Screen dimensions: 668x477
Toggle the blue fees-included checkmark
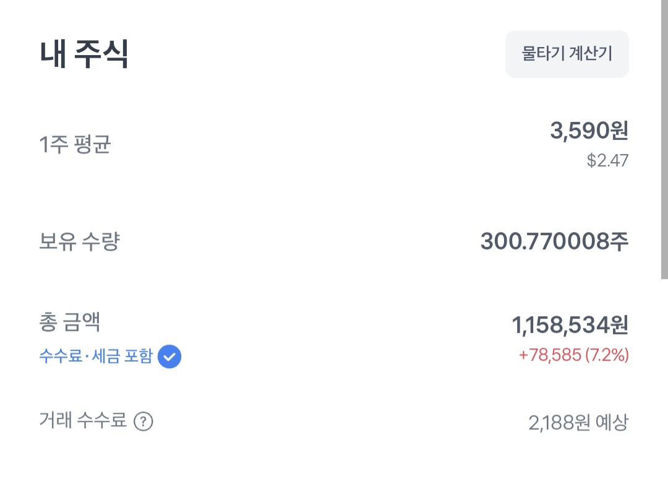click(x=169, y=356)
